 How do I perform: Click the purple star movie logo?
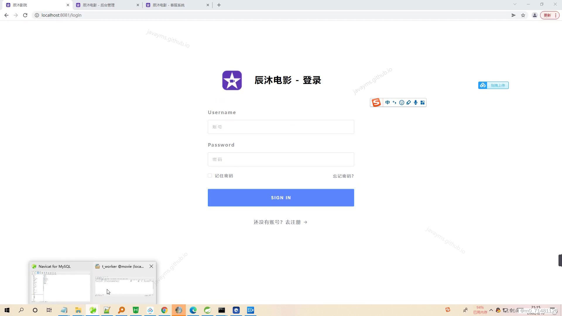coord(232,80)
